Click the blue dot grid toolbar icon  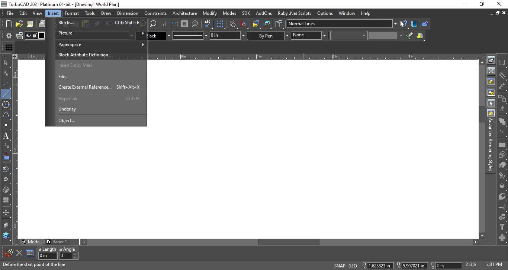coord(221,24)
